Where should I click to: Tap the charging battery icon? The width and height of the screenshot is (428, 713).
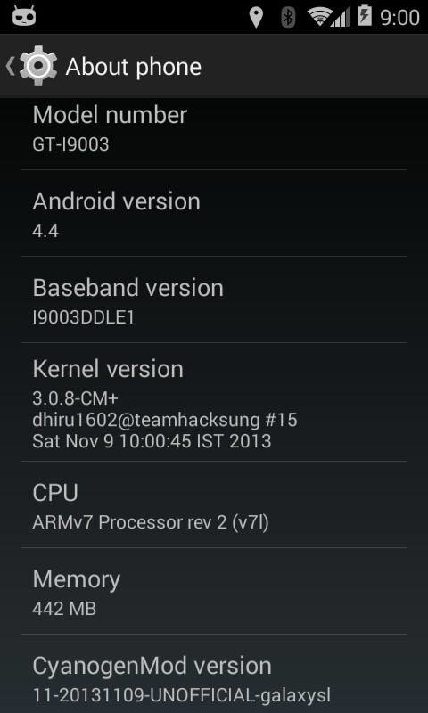pos(365,15)
